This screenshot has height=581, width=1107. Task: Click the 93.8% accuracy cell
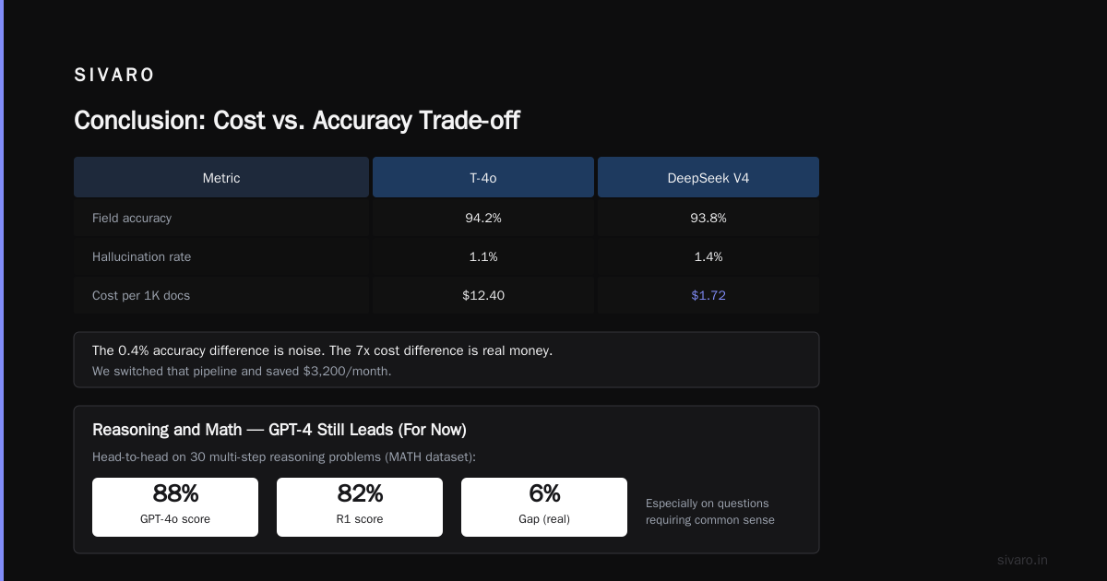708,219
